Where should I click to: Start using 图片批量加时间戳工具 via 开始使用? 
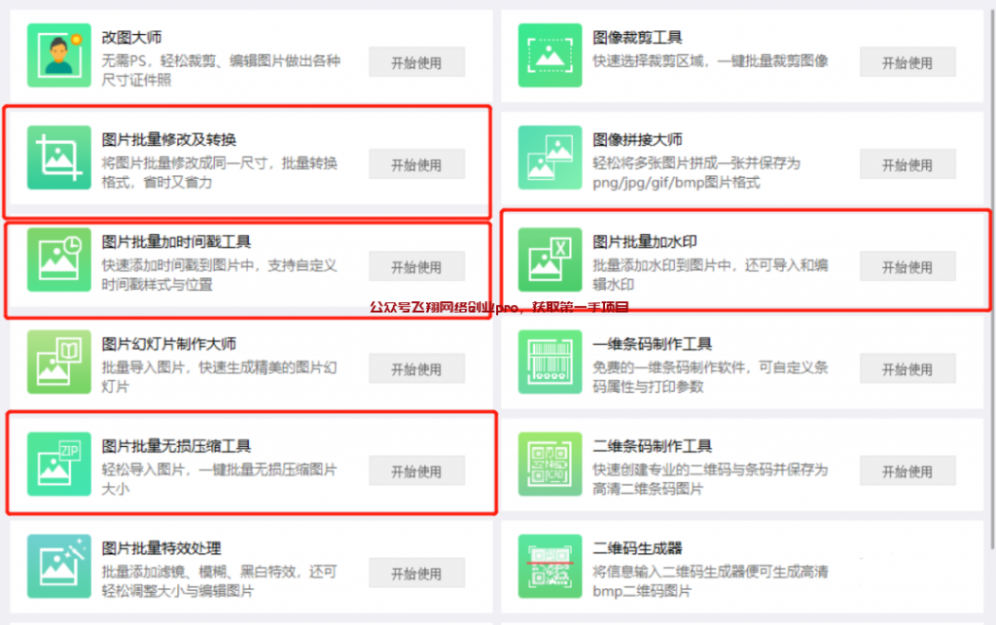[x=416, y=266]
